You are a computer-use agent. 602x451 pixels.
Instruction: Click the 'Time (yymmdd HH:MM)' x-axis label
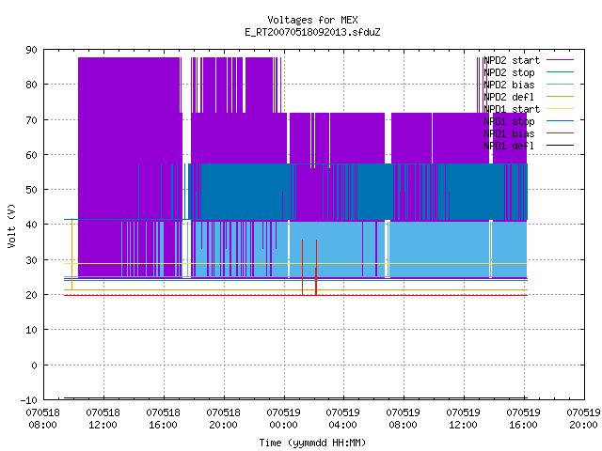tap(312, 443)
